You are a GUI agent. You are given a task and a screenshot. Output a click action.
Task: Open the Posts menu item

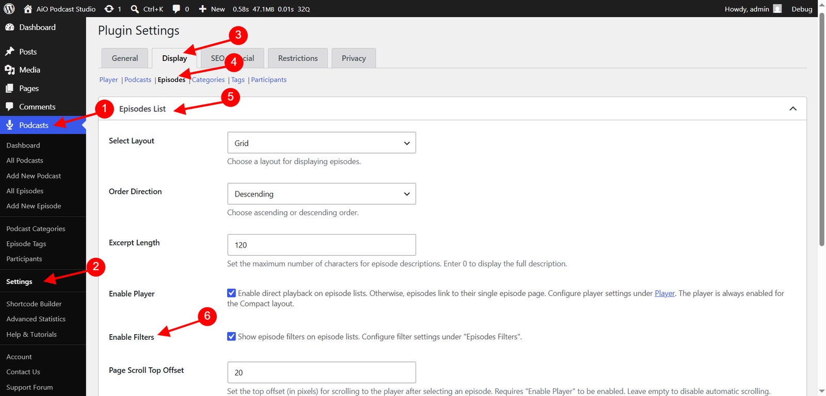point(43,52)
